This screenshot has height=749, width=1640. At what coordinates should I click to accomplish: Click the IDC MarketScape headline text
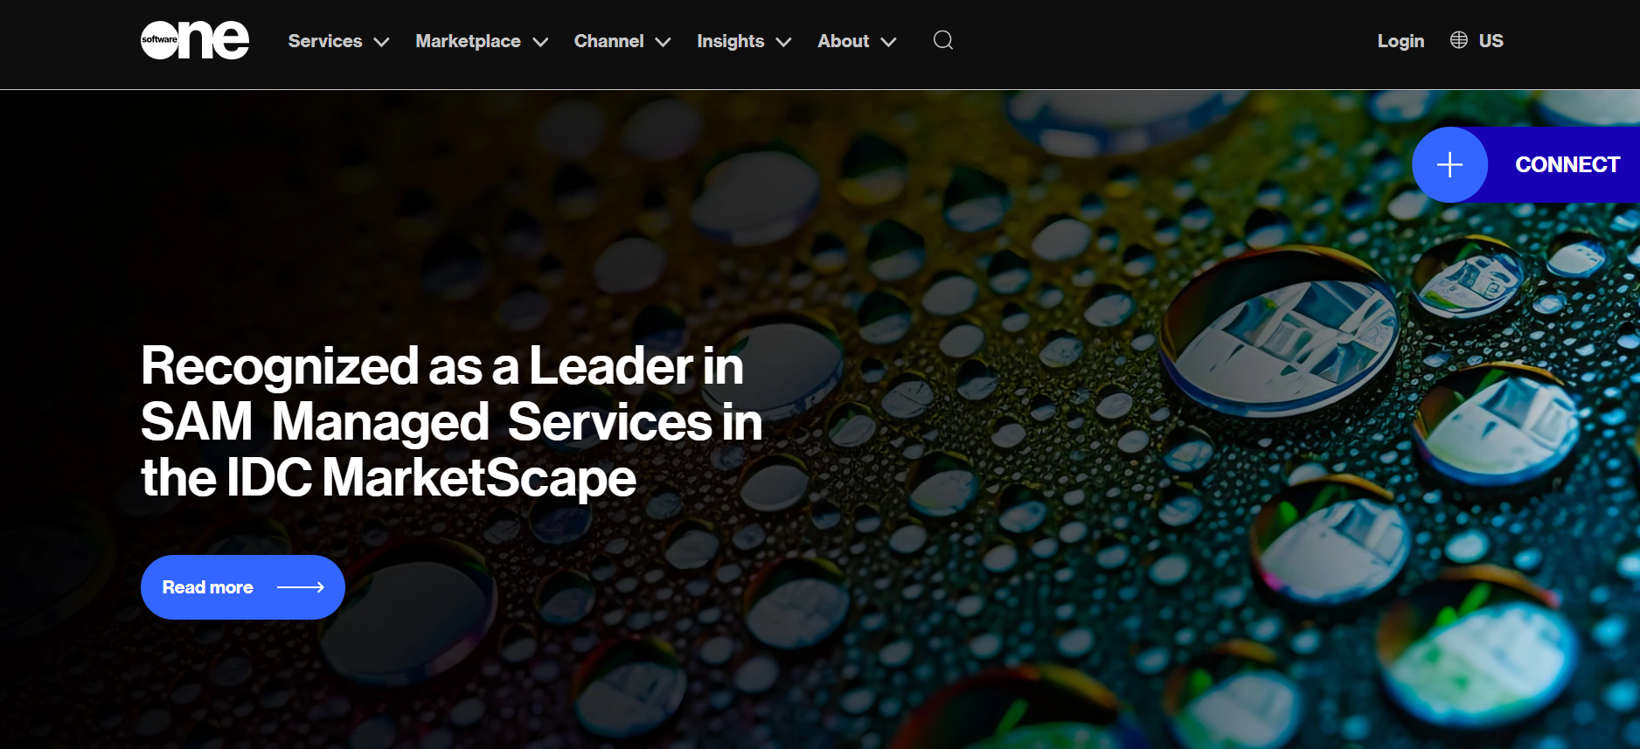click(x=452, y=421)
